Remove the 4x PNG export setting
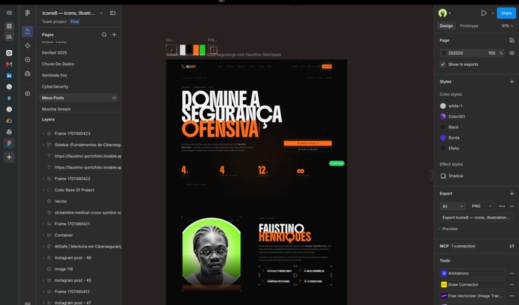The width and height of the screenshot is (519, 305). pos(512,206)
